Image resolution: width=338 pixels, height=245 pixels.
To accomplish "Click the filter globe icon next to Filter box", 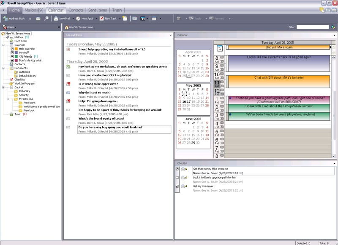I will [333, 27].
